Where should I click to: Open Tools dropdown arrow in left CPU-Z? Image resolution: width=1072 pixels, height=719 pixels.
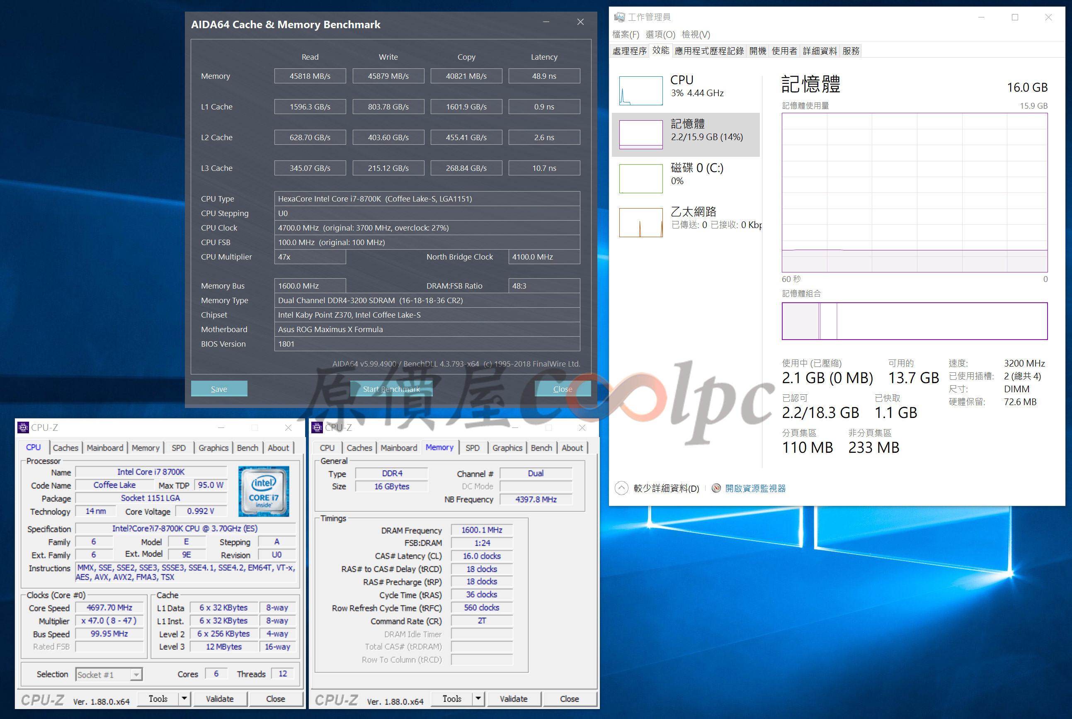[184, 699]
